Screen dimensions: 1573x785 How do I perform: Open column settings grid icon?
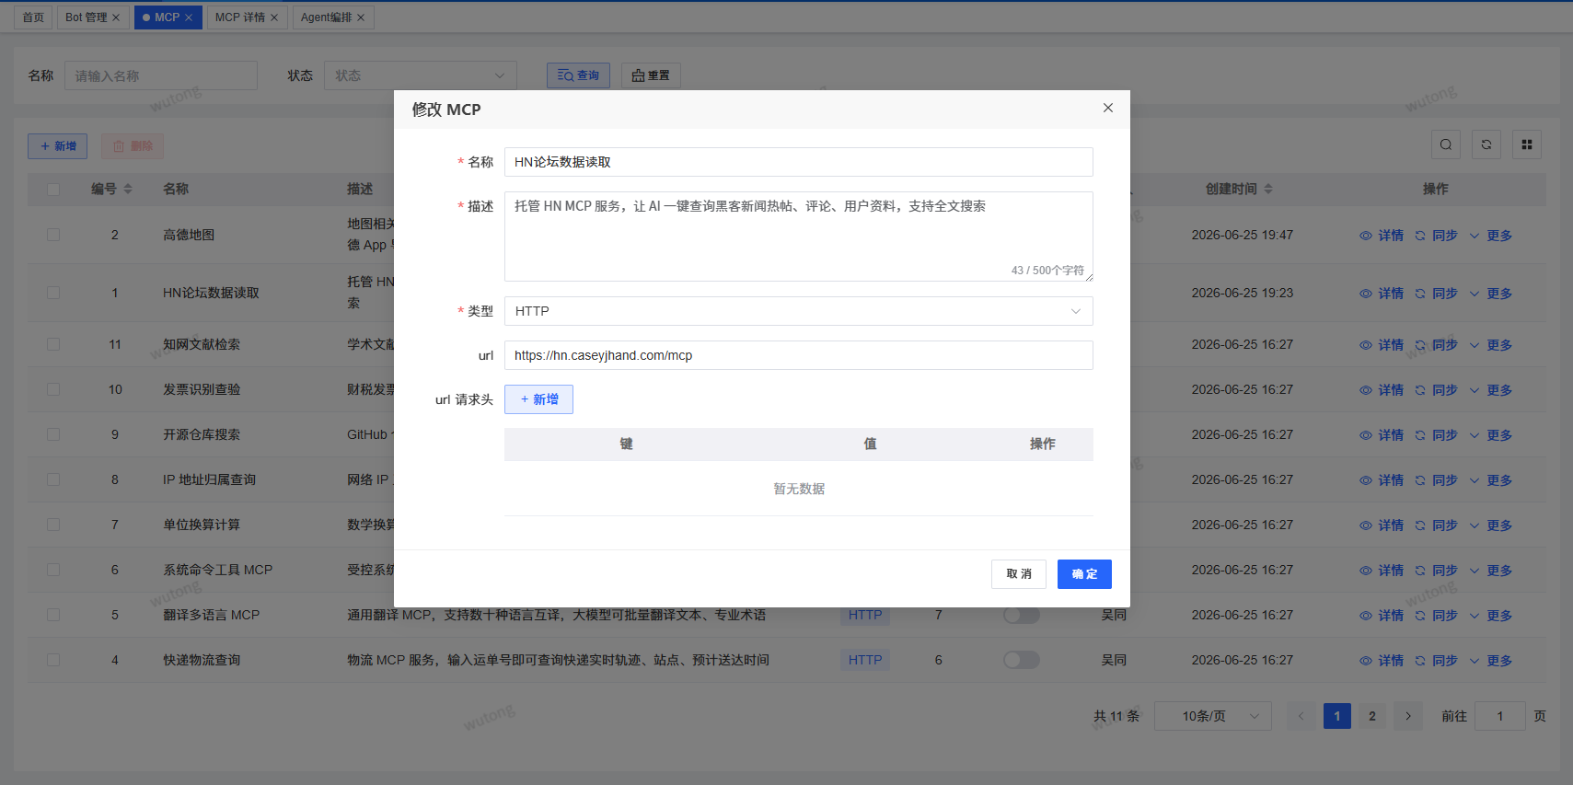[1527, 144]
